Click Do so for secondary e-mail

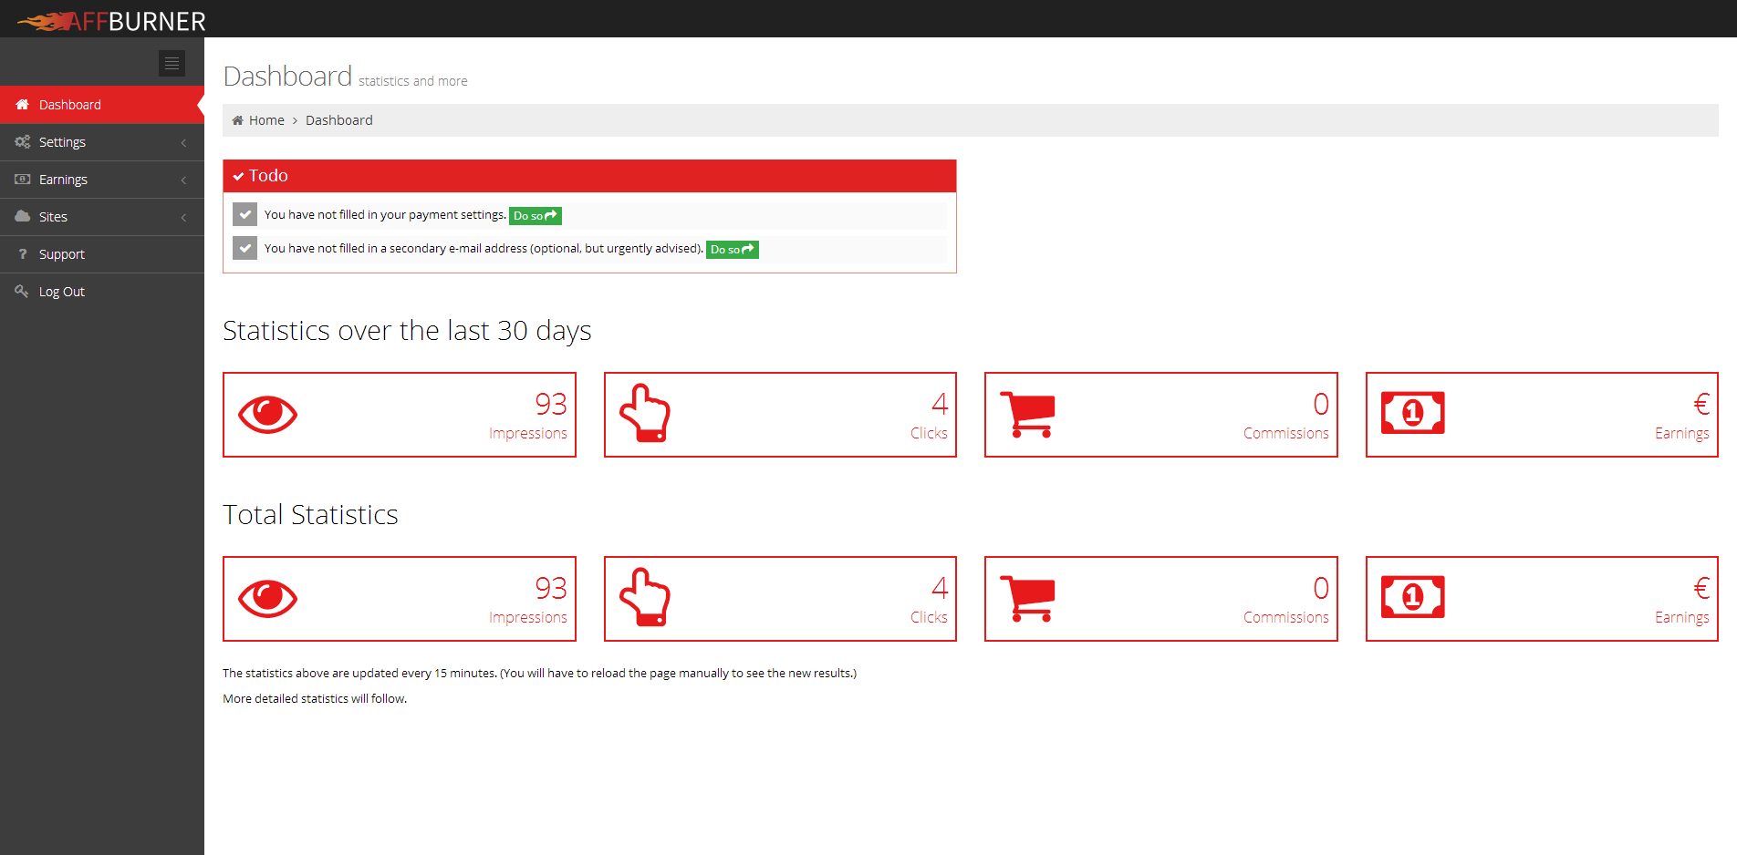733,250
